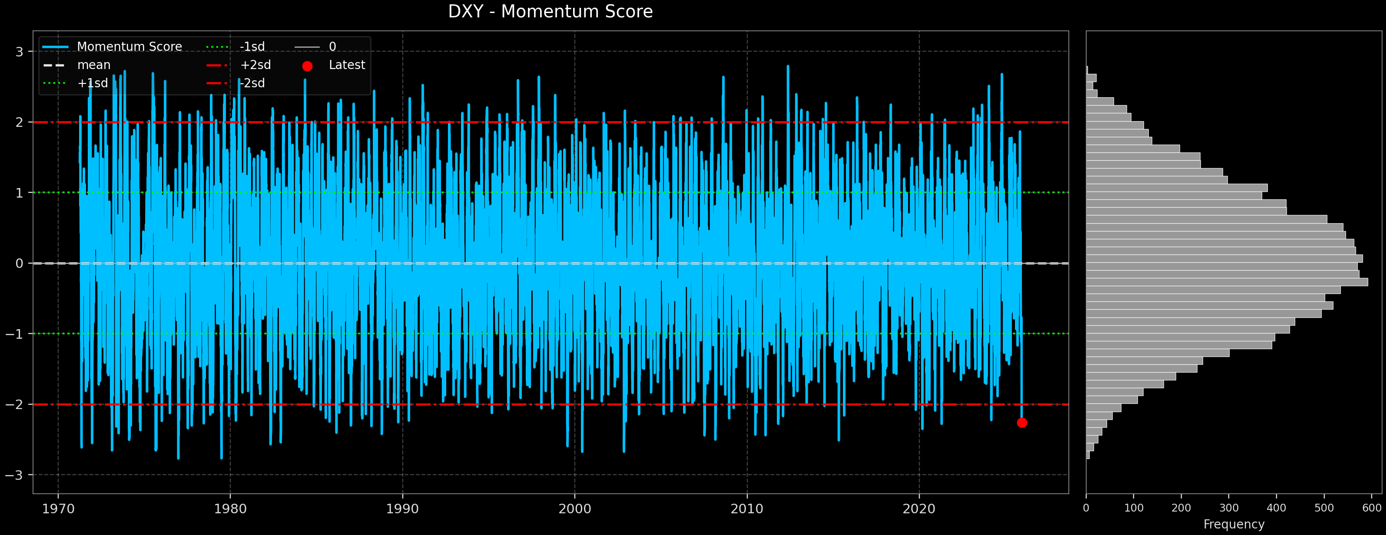Click the mean legend entry
The width and height of the screenshot is (1386, 535).
(x=93, y=65)
